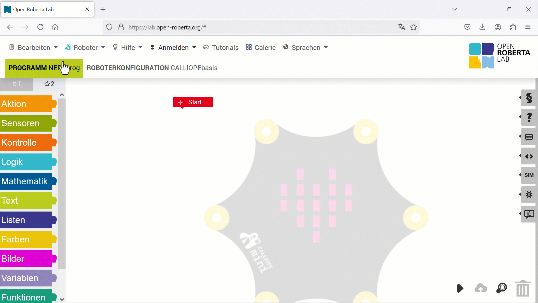Click the trash bin icon
This screenshot has width=538, height=303.
coord(523,288)
